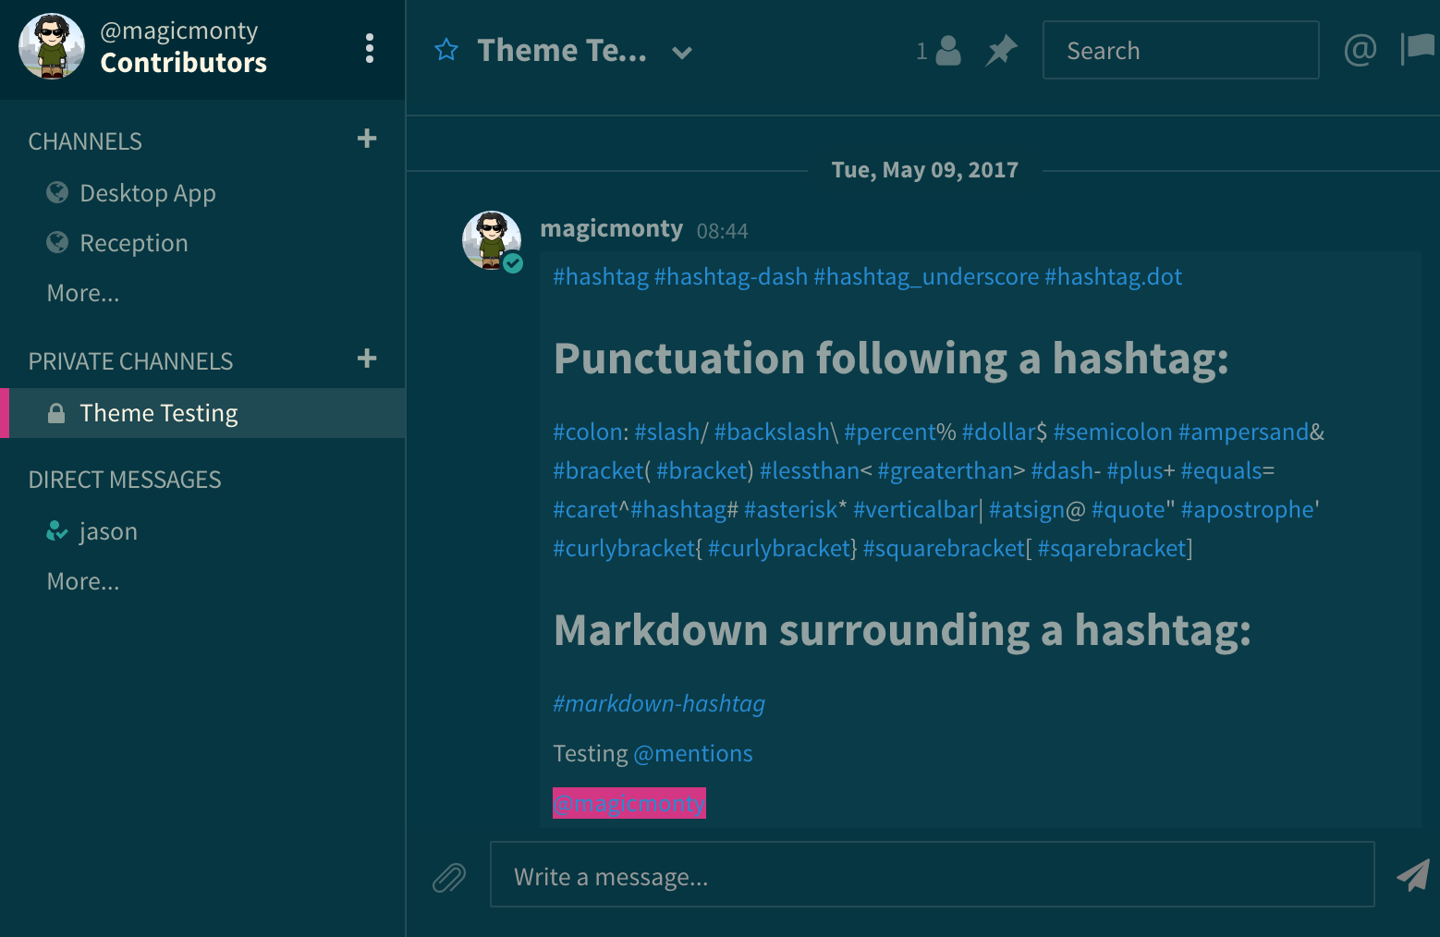Click the lock icon beside Theme Testing
The width and height of the screenshot is (1440, 937).
[x=55, y=413]
